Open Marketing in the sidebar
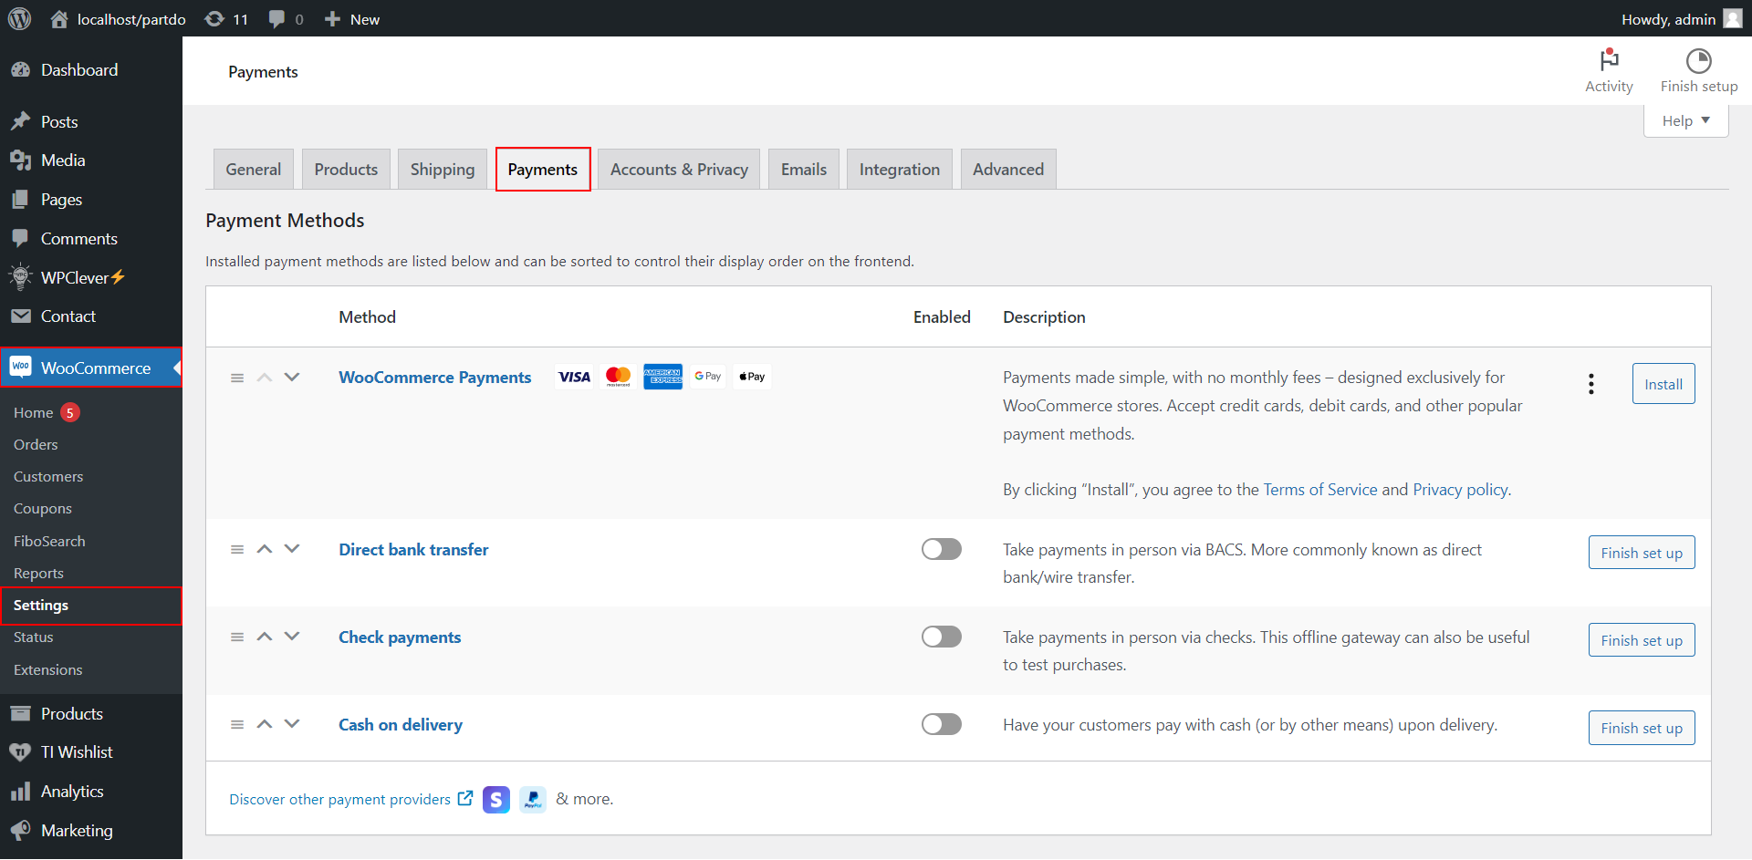The width and height of the screenshot is (1752, 860). pos(91,831)
